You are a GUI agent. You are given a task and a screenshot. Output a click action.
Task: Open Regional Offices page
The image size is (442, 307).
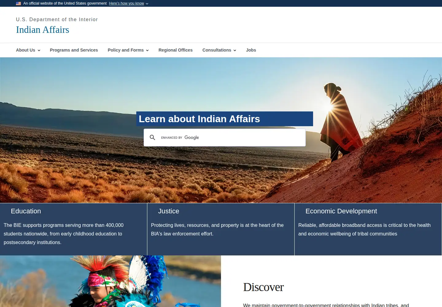[175, 50]
